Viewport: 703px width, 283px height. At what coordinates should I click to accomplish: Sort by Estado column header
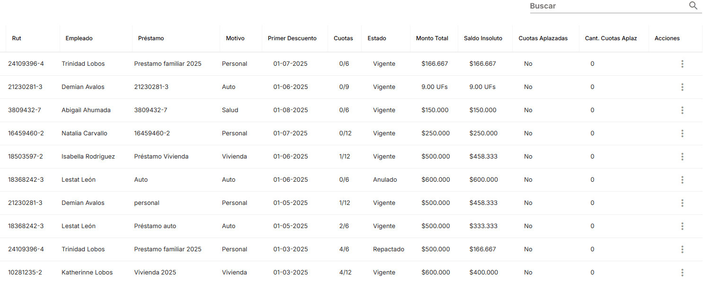click(x=377, y=38)
